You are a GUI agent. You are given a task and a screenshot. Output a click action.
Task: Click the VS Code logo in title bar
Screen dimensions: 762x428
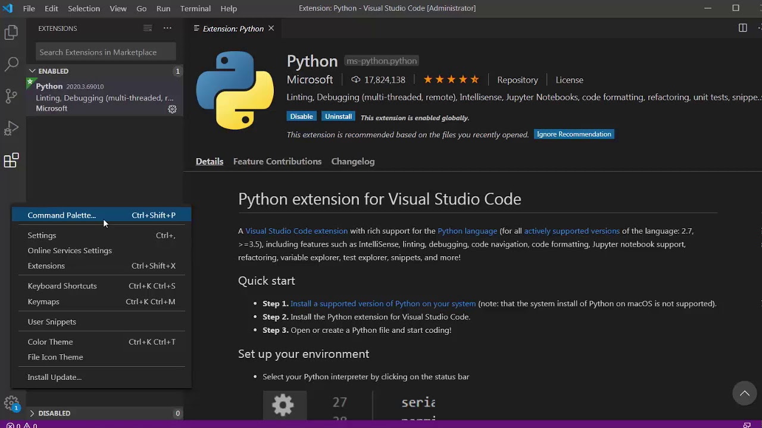click(x=8, y=8)
